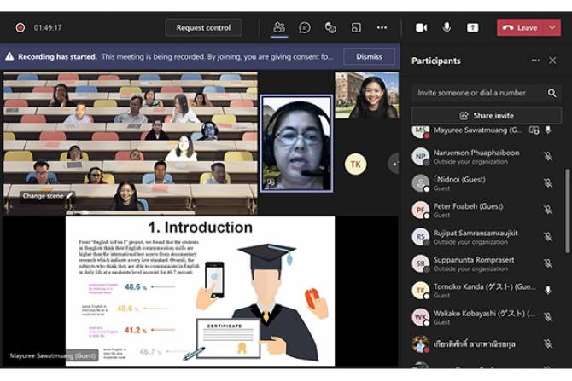
Task: Click the recording indicator icon
Action: coord(20,27)
